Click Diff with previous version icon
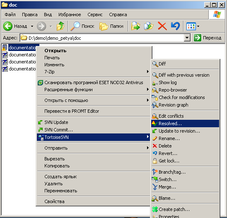The width and height of the screenshot is (227, 218). pos(155,75)
